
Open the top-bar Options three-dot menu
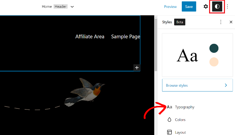click(x=227, y=7)
